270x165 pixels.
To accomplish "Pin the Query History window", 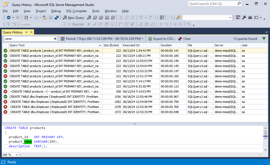I will tap(26, 32).
